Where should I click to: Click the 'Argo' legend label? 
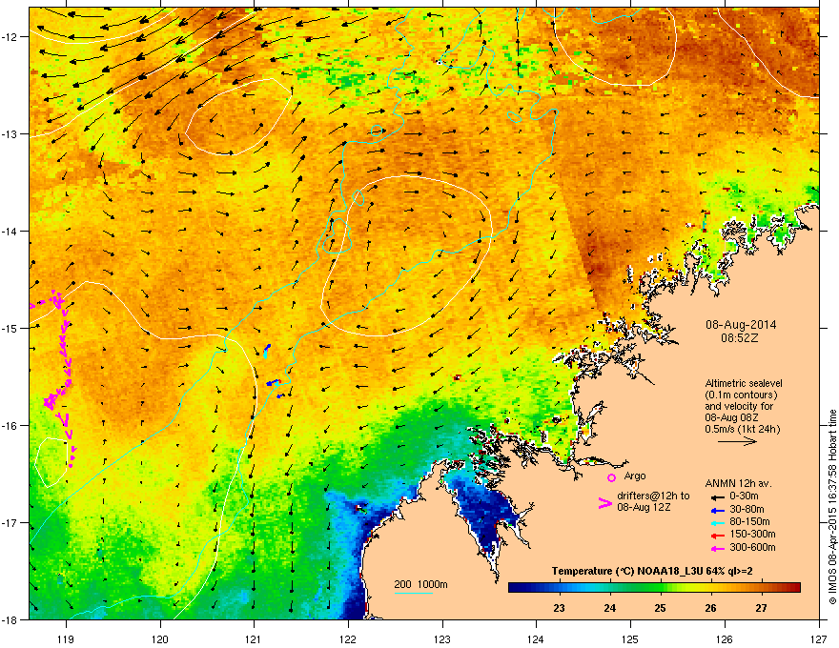tap(635, 476)
